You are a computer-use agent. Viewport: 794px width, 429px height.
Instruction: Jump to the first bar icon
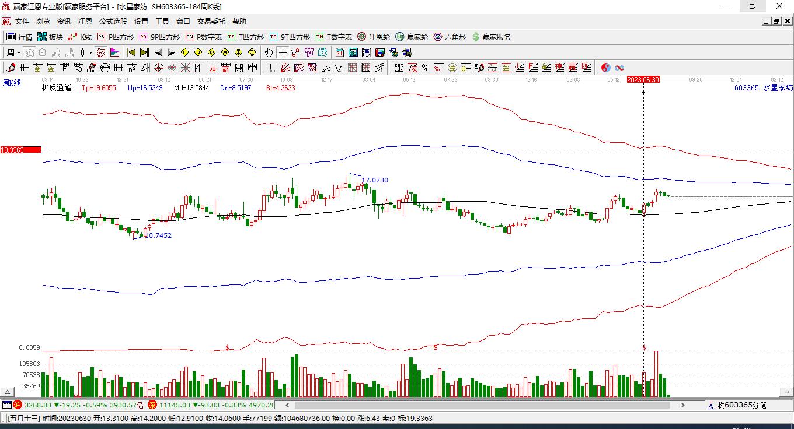click(131, 52)
